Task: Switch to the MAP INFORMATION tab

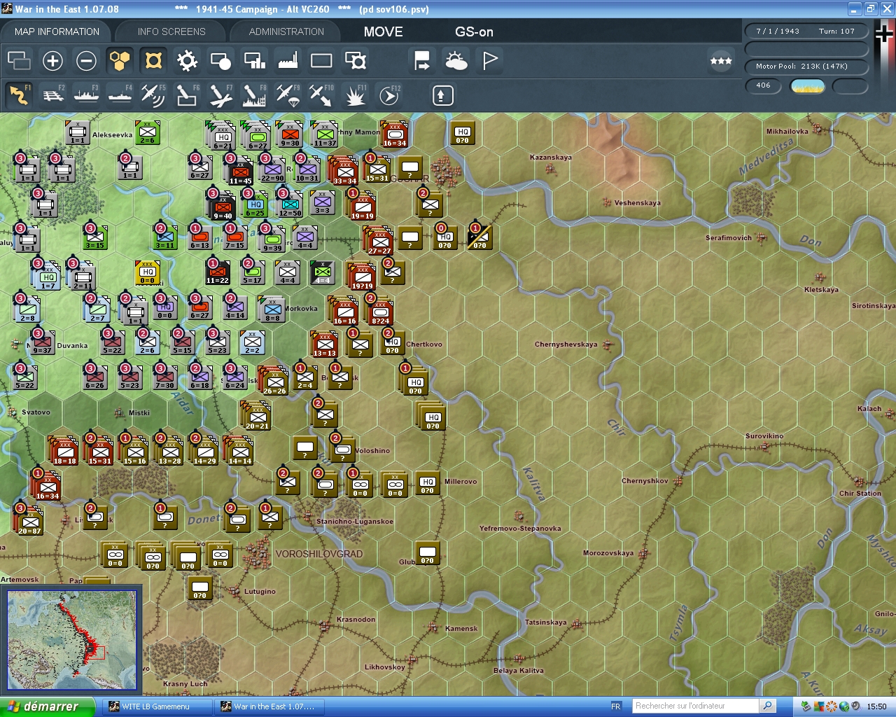Action: coord(57,32)
